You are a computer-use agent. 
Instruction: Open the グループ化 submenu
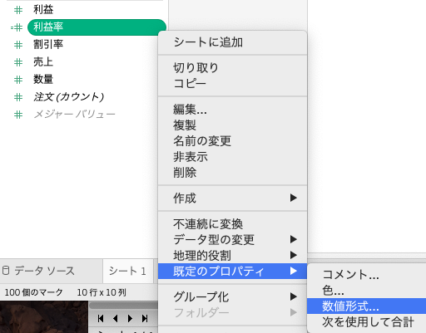coord(232,296)
